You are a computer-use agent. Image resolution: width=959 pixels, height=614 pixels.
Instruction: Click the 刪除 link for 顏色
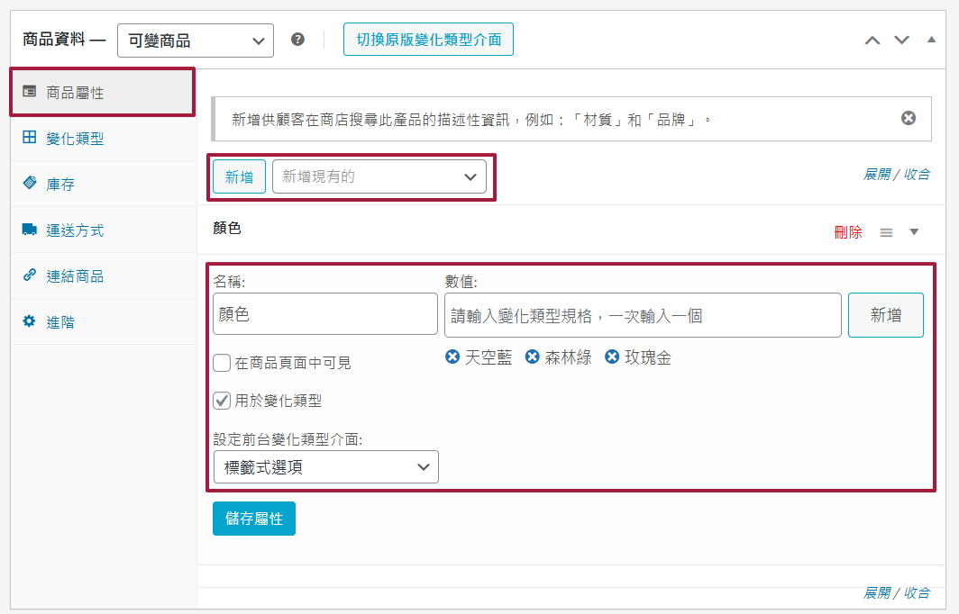848,232
